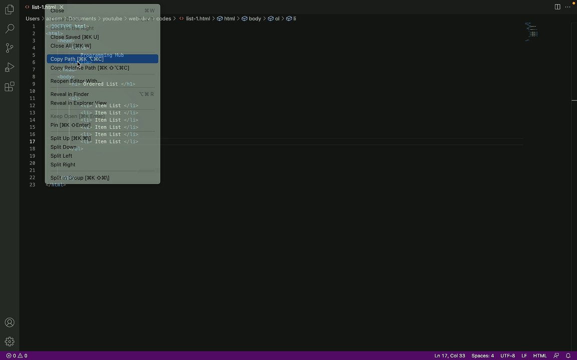Viewport: 577px width, 360px height.
Task: Select Copy Path from context menu
Action: [x=77, y=59]
